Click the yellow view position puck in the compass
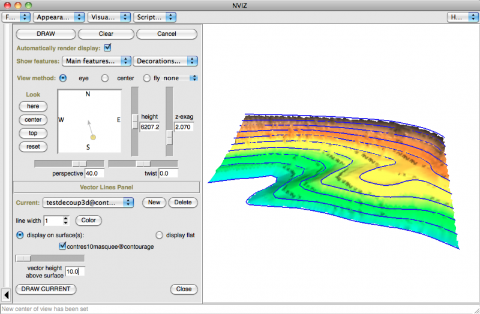 (x=93, y=138)
